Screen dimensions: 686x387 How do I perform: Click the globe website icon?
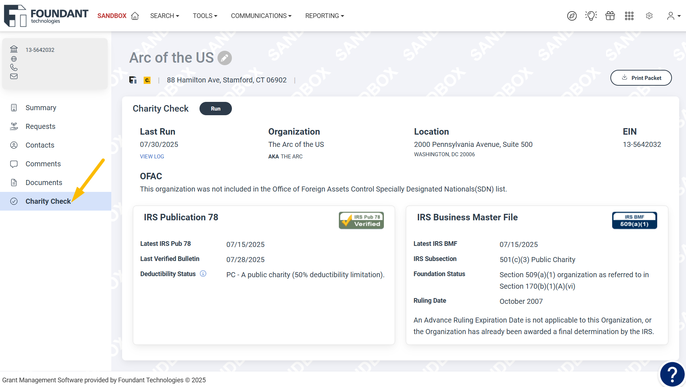pos(14,59)
